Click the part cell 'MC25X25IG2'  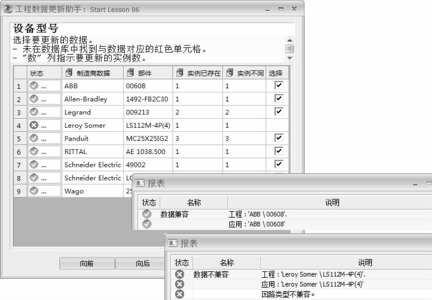tap(148, 138)
